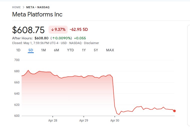The width and height of the screenshot is (190, 128).
Task: Click the META · NASDAQ breadcrumb
Action: point(38,7)
